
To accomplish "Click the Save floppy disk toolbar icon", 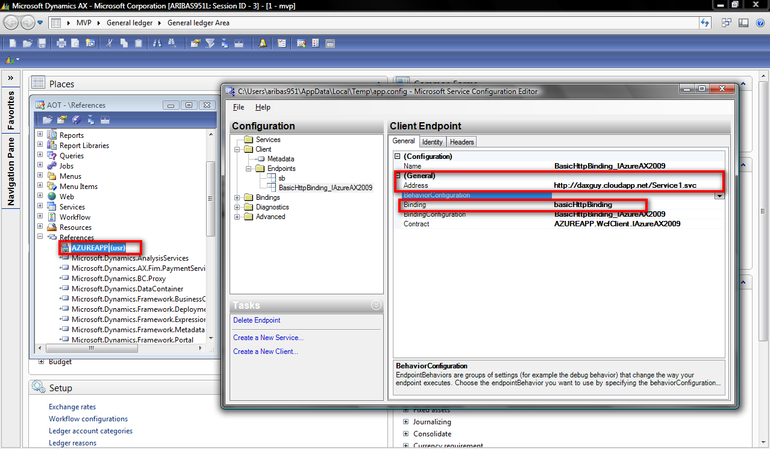I will tap(42, 43).
